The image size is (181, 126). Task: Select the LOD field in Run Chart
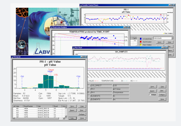coord(121,86)
